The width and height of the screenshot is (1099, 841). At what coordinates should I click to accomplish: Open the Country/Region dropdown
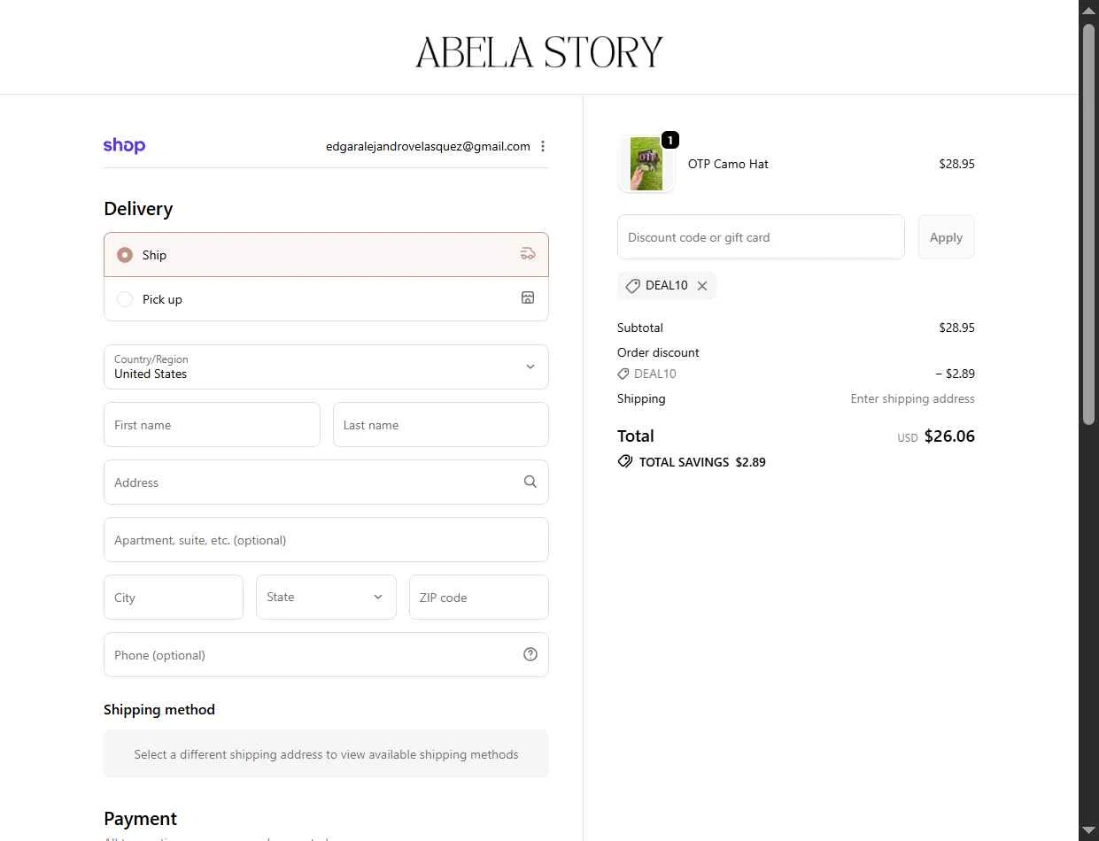click(x=326, y=366)
